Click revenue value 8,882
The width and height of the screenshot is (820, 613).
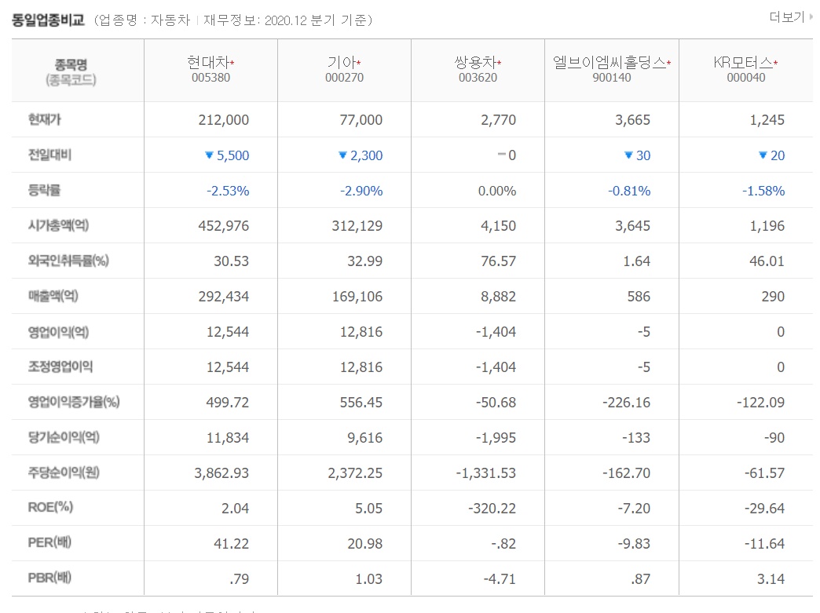point(499,297)
